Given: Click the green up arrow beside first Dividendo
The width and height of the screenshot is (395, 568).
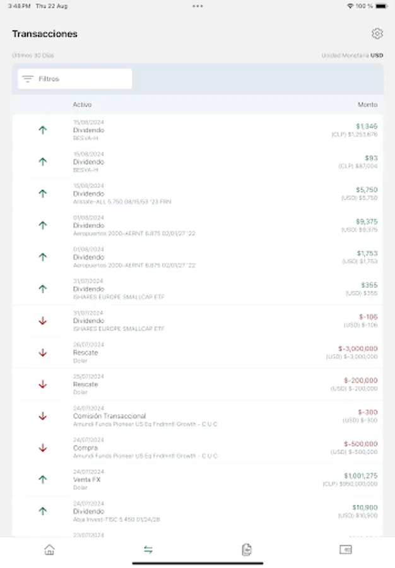Looking at the screenshot, I should point(42,130).
